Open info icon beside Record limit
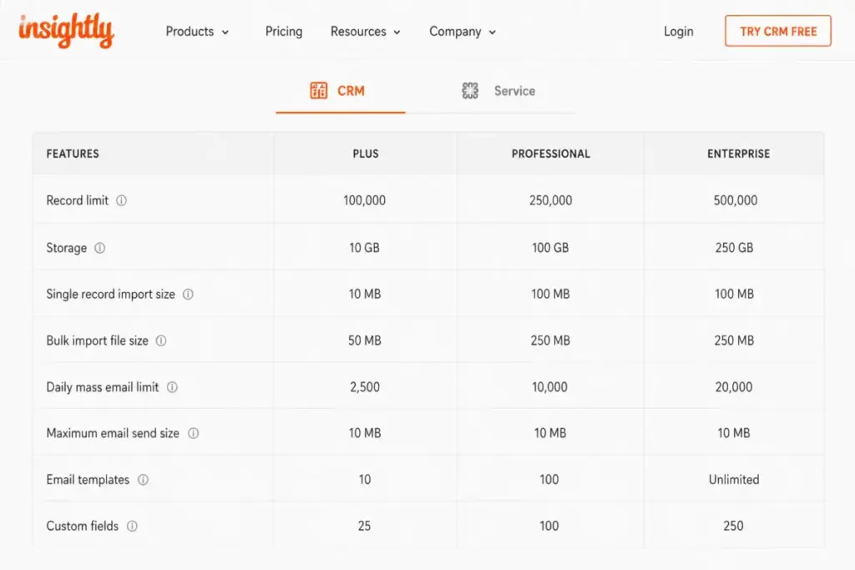The height and width of the screenshot is (570, 855). click(x=122, y=200)
